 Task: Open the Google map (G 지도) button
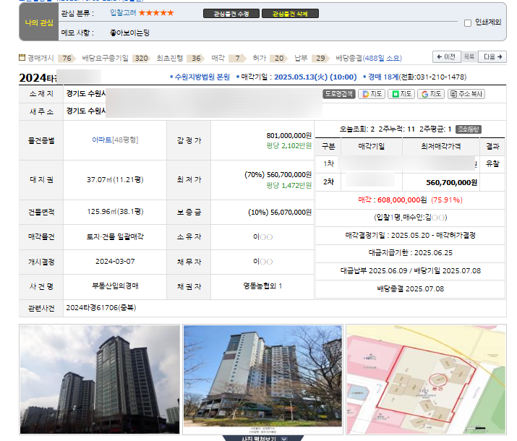pos(431,94)
